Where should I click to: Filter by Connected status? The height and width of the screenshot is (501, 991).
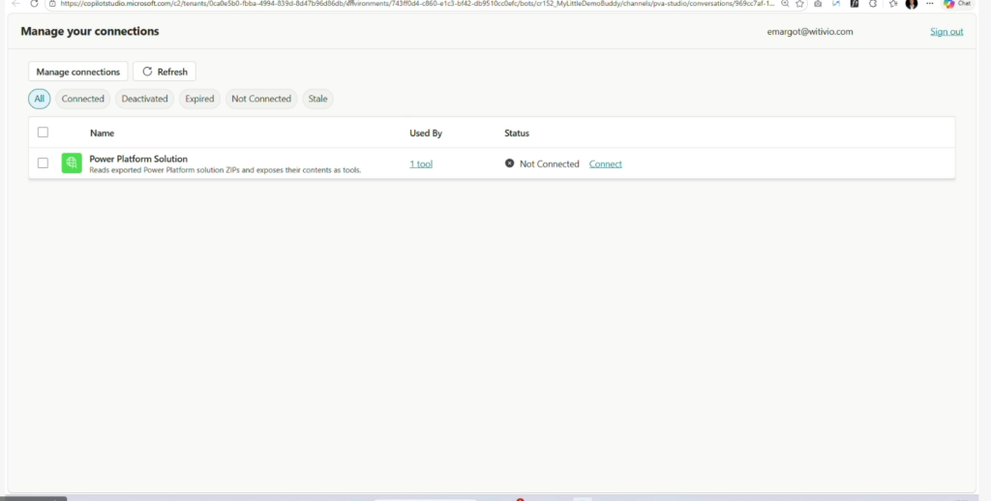[83, 99]
